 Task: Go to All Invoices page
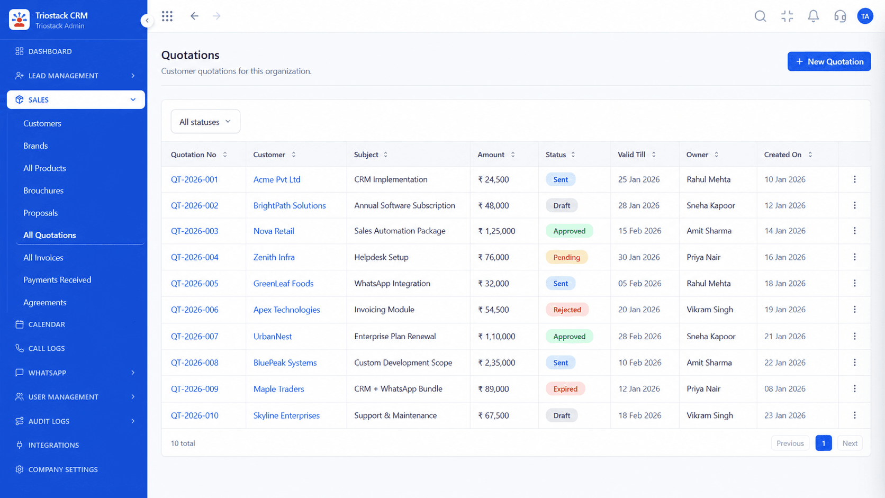[x=43, y=258]
